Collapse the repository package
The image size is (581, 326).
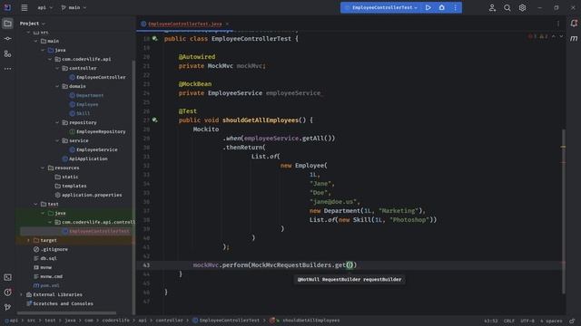pyautogui.click(x=57, y=123)
